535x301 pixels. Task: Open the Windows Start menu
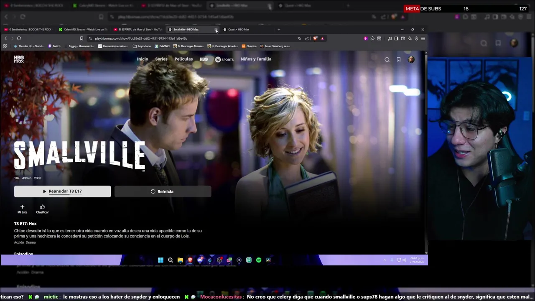160,260
